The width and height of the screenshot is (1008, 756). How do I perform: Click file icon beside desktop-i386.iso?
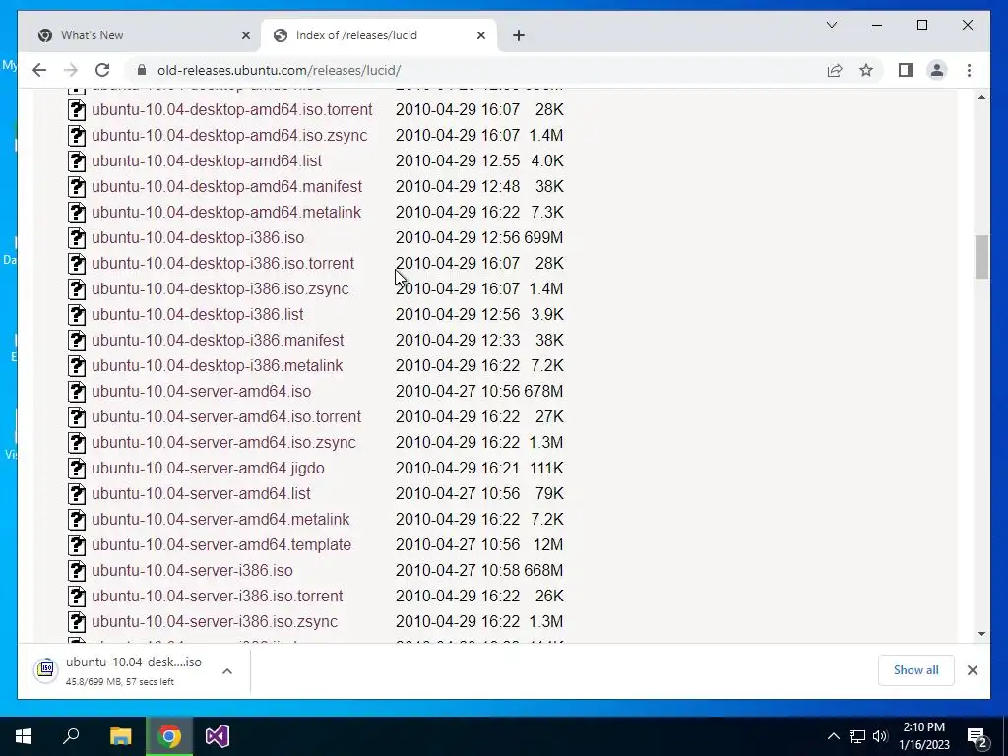(77, 238)
